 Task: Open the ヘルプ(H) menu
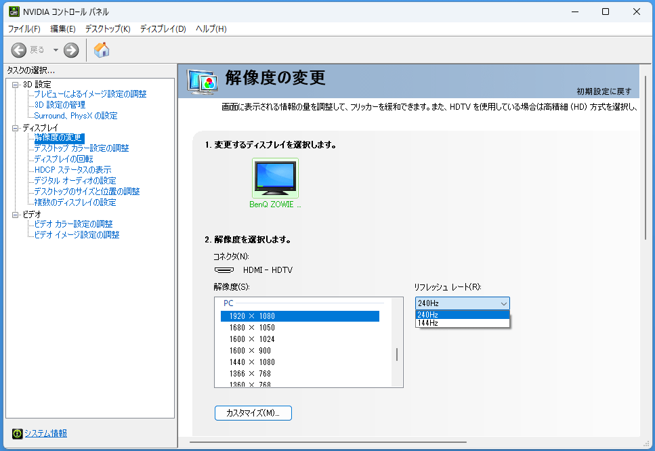tap(211, 29)
